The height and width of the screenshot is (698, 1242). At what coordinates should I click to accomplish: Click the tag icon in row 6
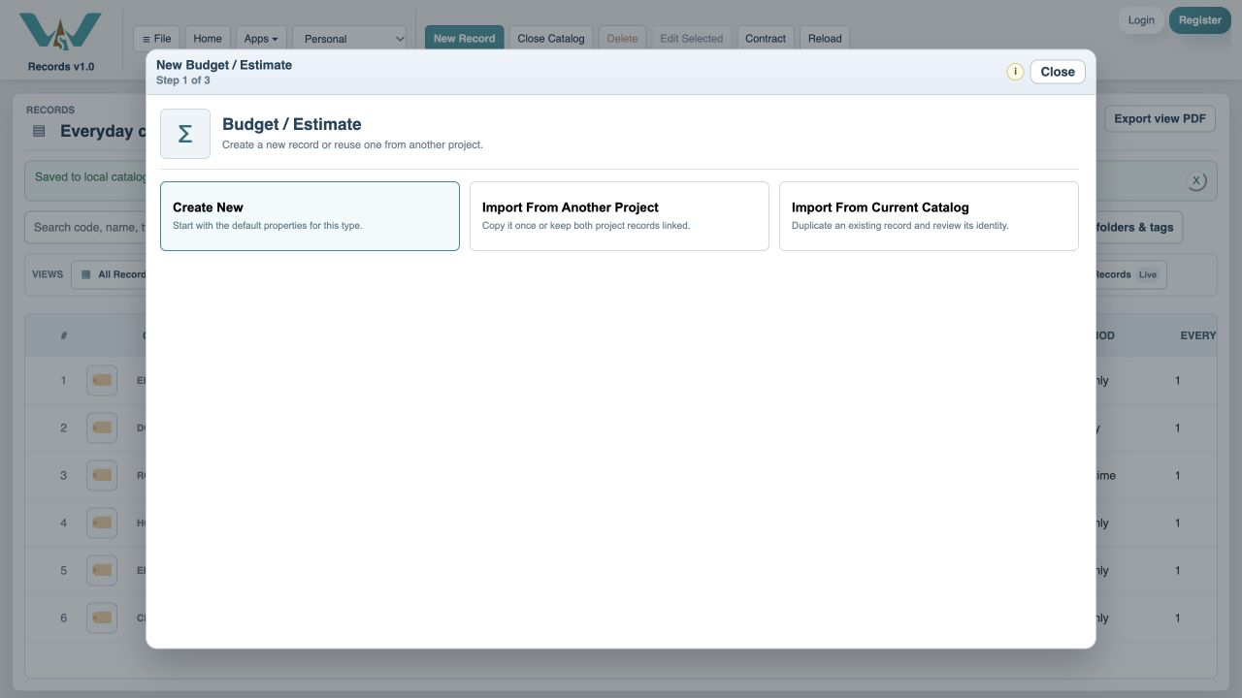(x=102, y=618)
